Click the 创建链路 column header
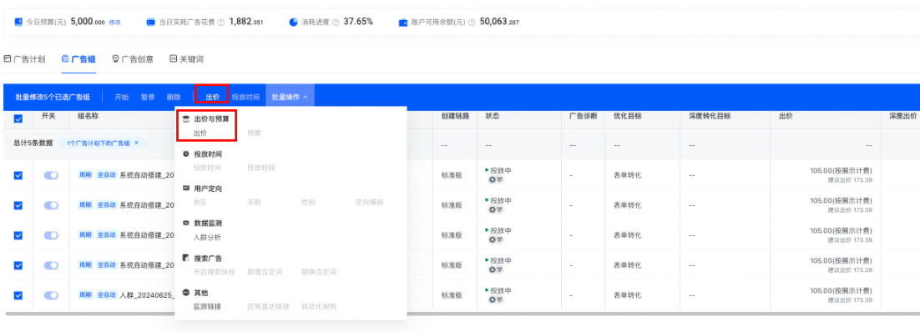Screen dimensions: 920x332 coord(455,116)
